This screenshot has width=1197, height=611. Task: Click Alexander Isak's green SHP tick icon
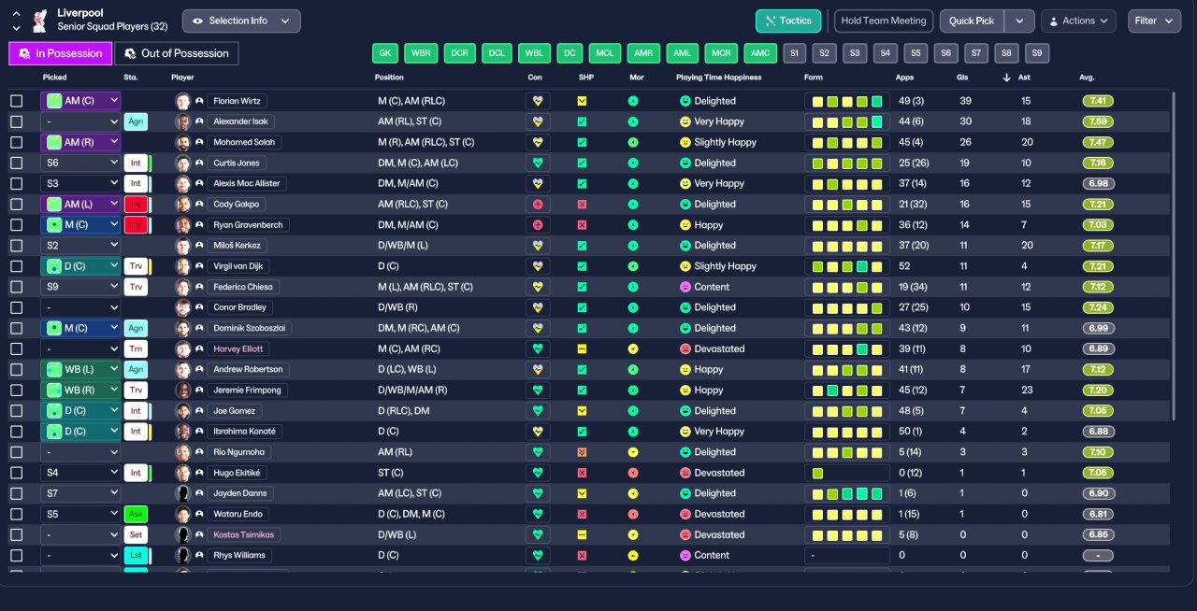[582, 121]
